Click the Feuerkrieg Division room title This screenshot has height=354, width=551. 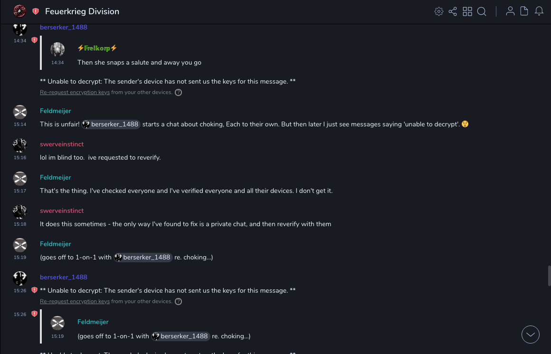[82, 11]
